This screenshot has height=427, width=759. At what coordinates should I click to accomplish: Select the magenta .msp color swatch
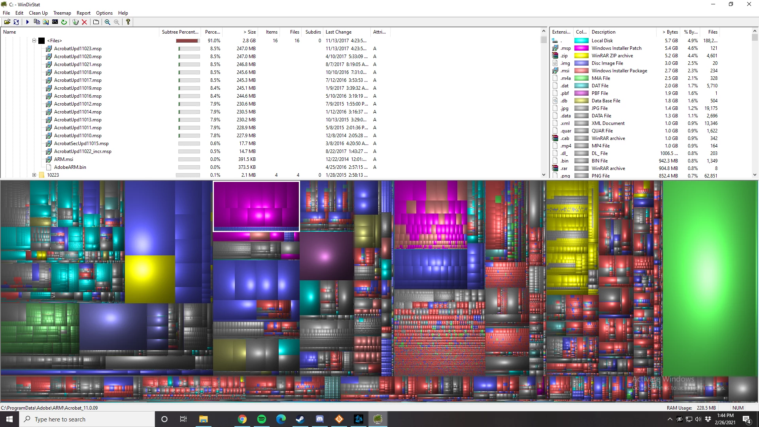[581, 48]
